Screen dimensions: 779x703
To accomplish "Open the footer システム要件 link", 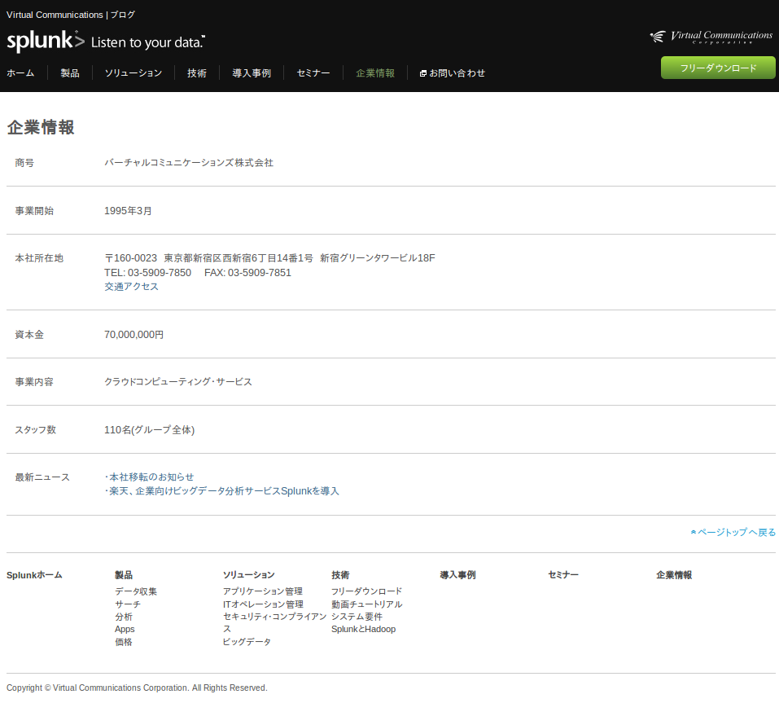I will pos(357,617).
